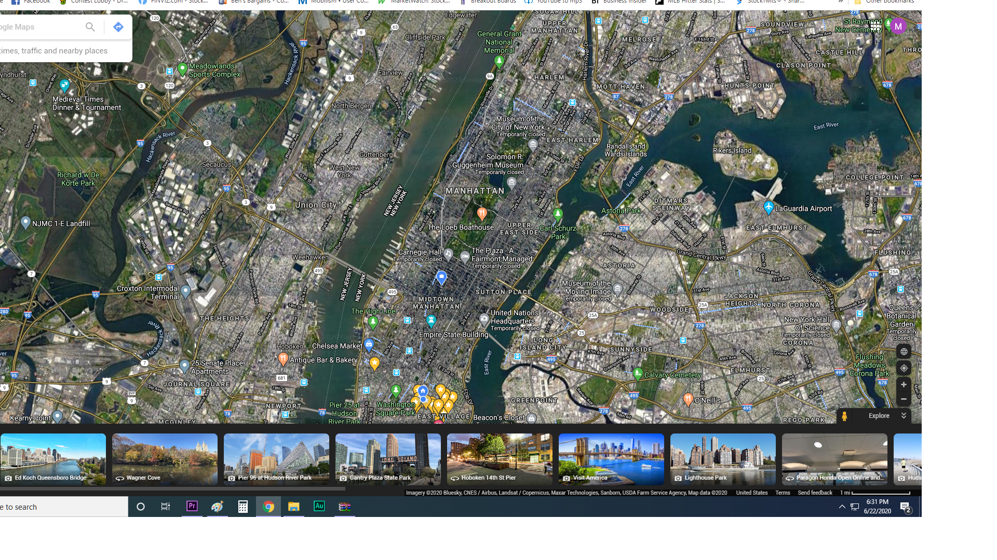Screen dimensions: 997x560
Task: Click the Terms link
Action: 783,493
